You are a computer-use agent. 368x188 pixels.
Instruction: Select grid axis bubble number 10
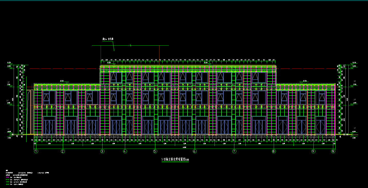tap(333, 151)
